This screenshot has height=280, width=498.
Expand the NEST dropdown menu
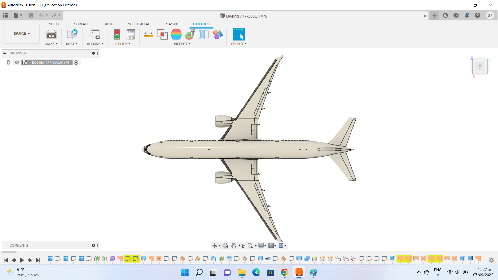(72, 44)
